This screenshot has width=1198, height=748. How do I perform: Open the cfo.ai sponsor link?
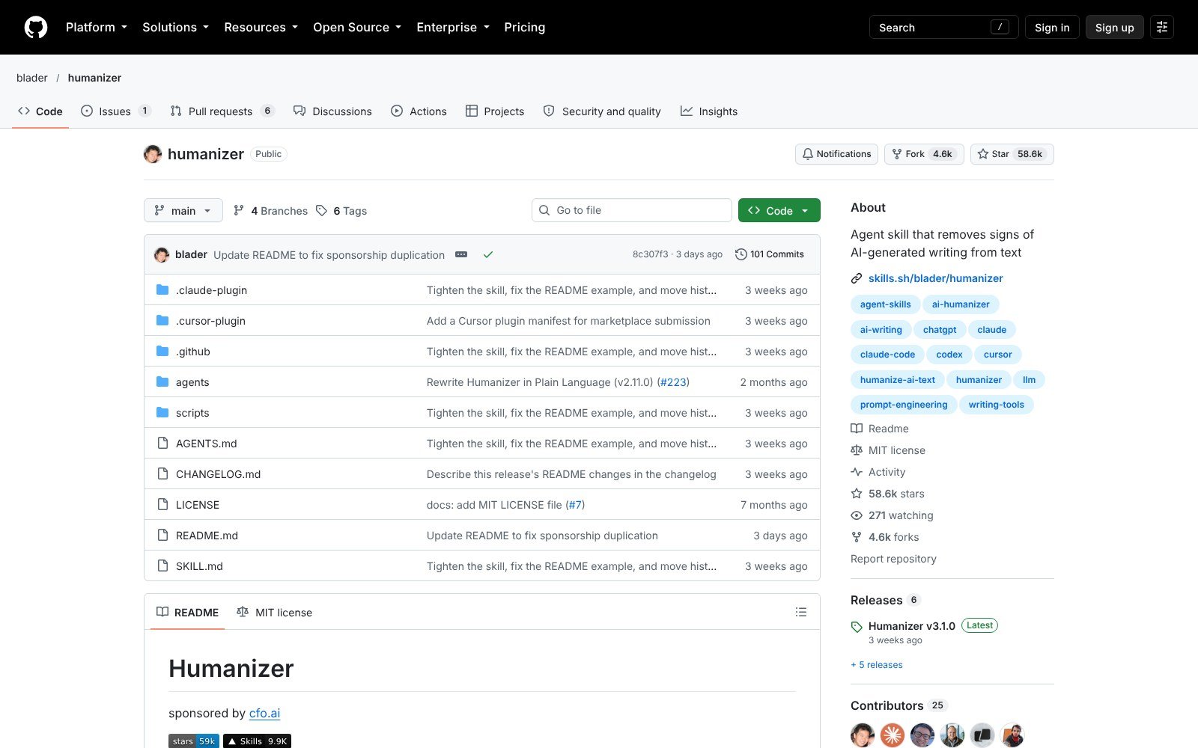tap(264, 713)
